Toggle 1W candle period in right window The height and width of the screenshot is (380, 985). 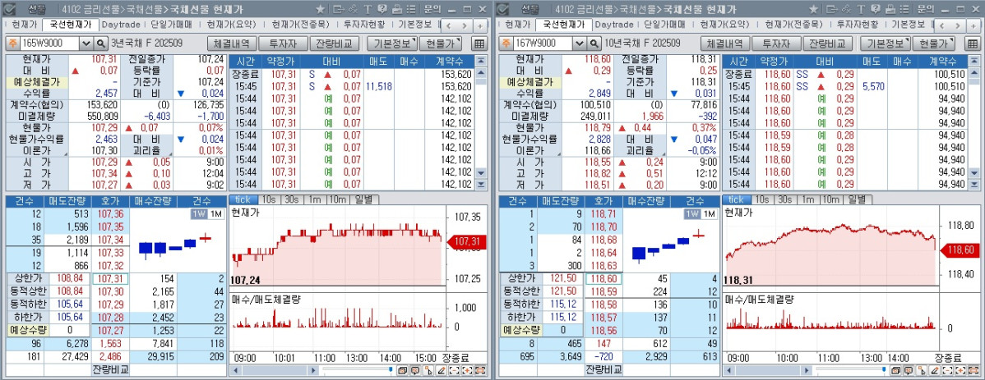692,214
